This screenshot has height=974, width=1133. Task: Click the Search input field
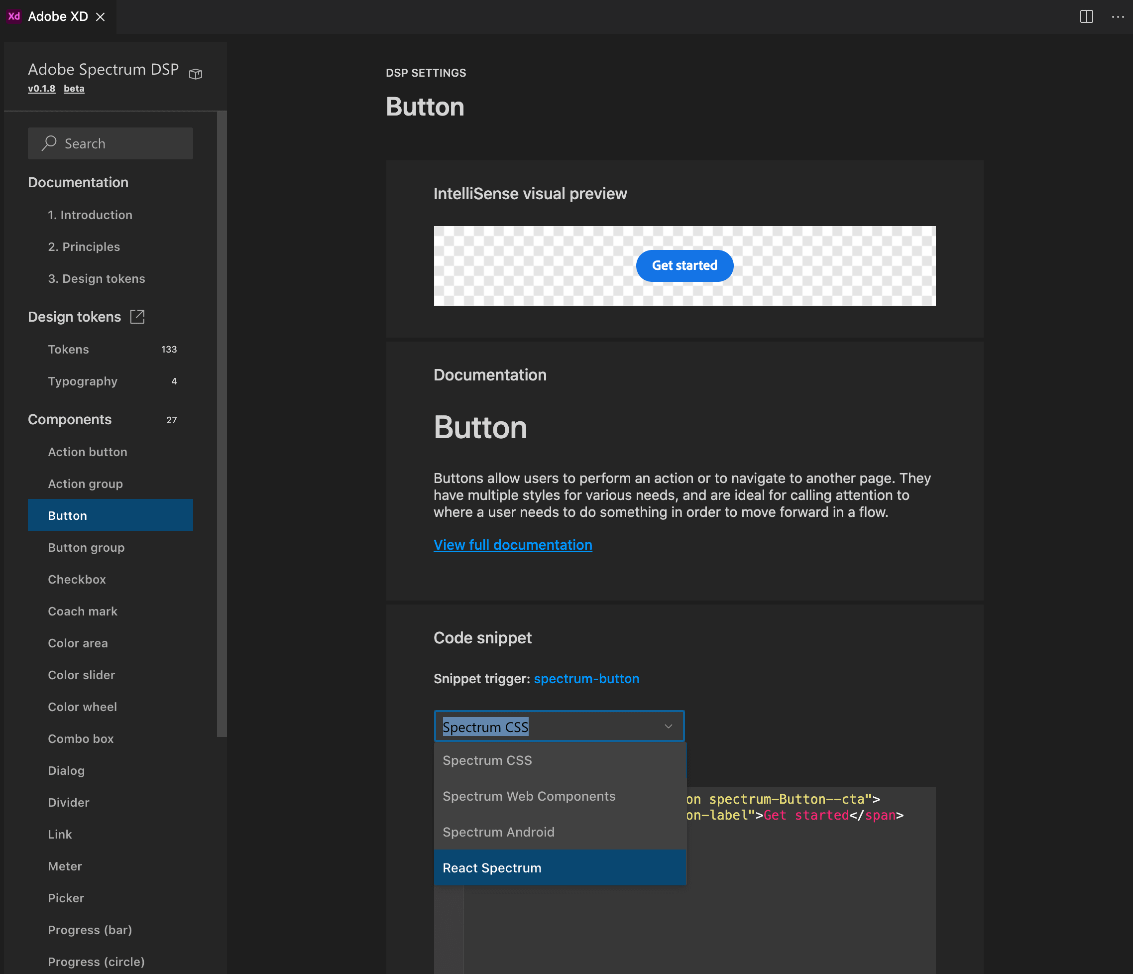coord(110,142)
